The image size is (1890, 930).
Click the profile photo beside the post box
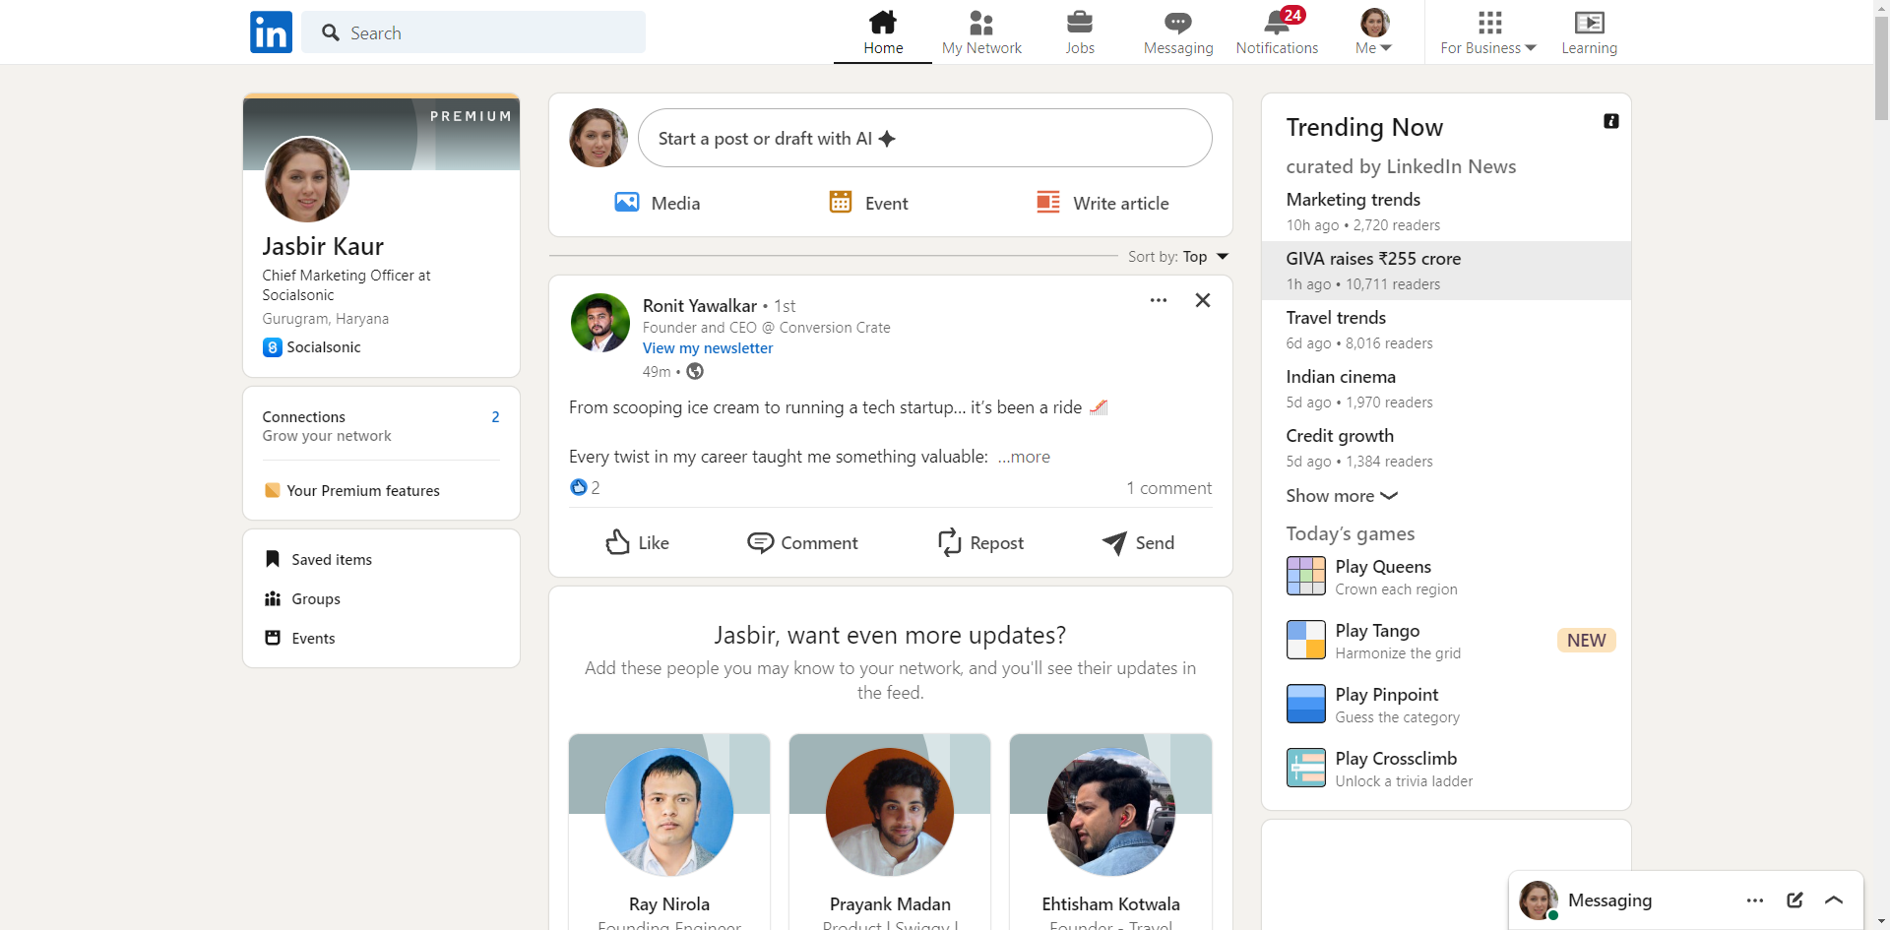click(598, 138)
